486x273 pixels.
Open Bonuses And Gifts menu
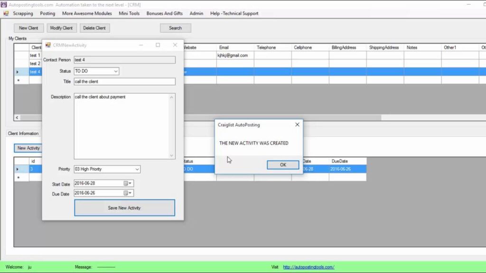pos(164,13)
